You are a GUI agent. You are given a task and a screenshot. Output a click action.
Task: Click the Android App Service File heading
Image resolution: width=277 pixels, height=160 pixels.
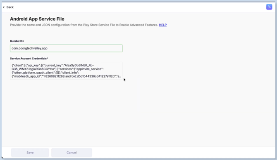(37, 19)
